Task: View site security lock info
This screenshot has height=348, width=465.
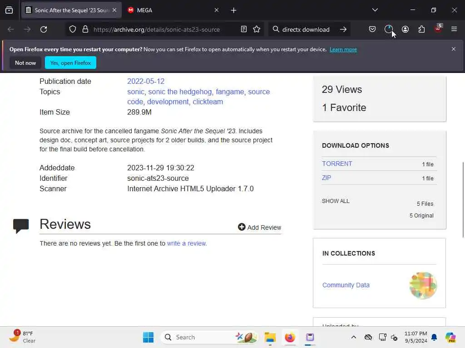Action: 85,29
